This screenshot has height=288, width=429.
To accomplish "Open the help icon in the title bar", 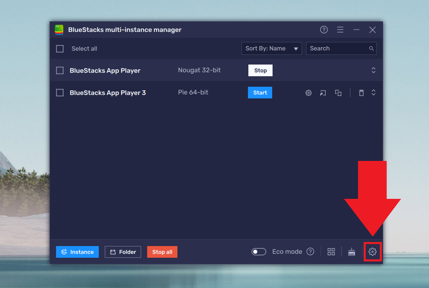I will pos(324,29).
